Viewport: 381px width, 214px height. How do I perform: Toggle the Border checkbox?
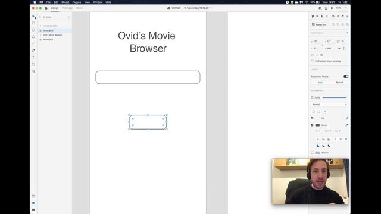click(312, 125)
